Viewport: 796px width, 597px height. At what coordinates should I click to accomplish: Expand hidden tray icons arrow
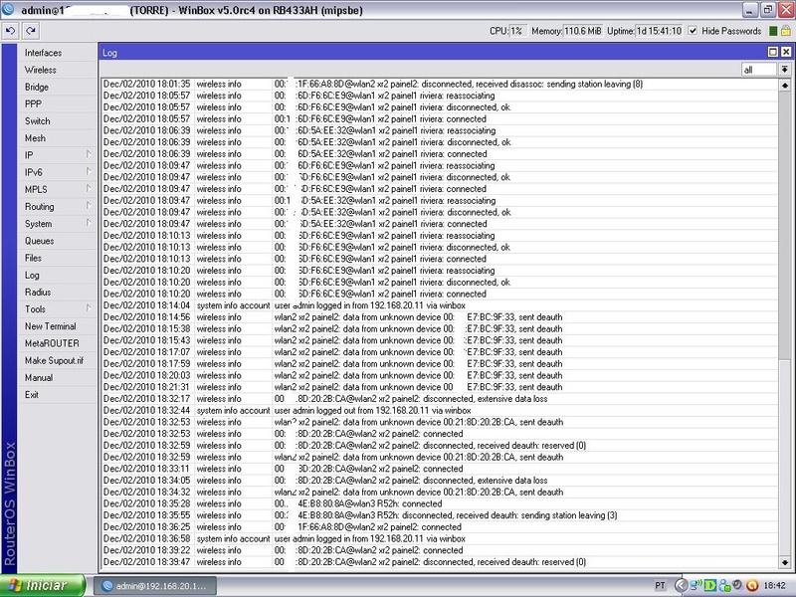click(x=681, y=586)
